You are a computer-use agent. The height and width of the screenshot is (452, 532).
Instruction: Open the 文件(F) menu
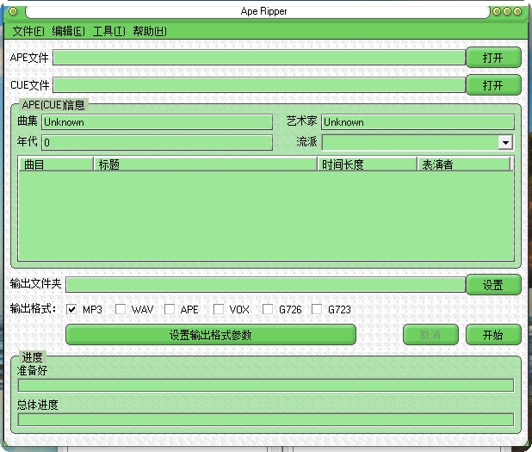28,31
